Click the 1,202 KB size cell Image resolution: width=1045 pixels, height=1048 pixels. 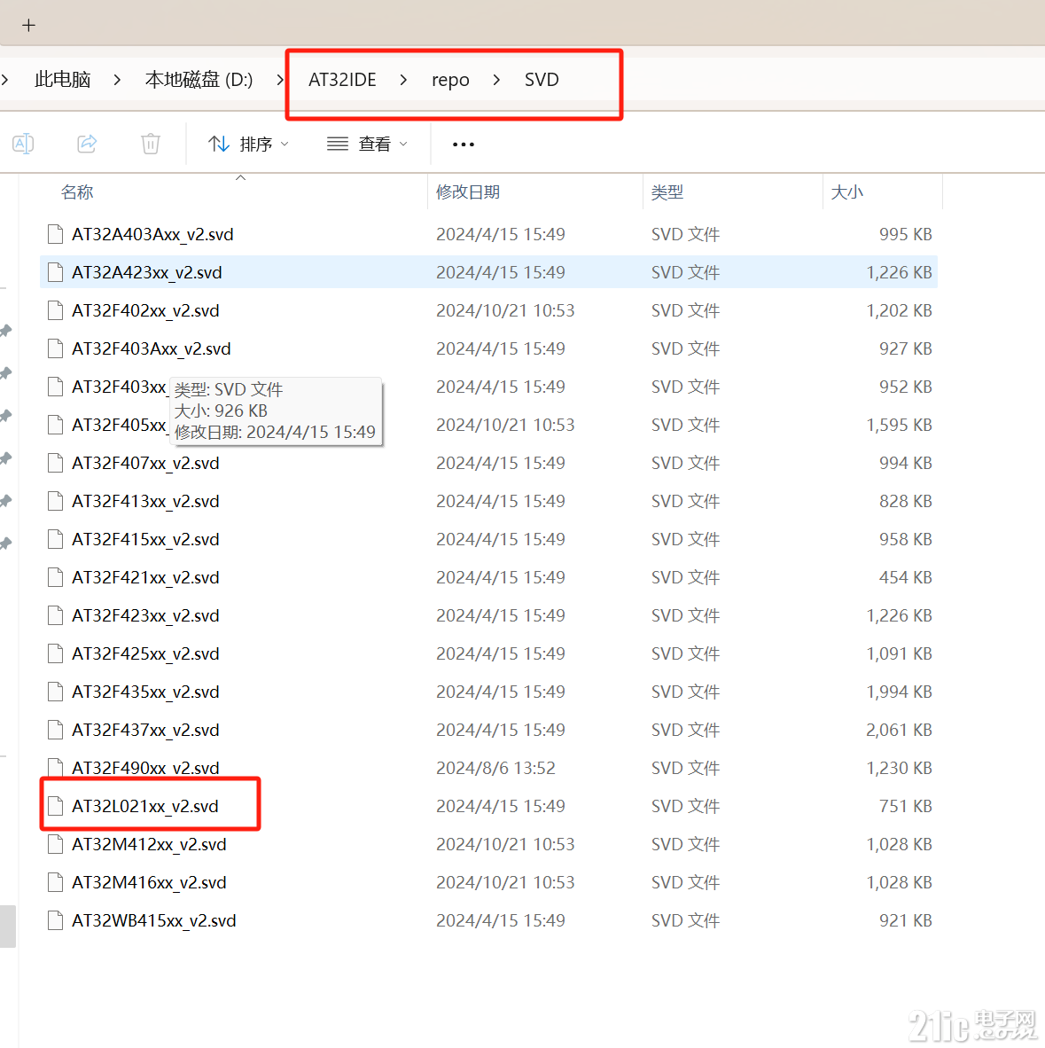pyautogui.click(x=900, y=311)
